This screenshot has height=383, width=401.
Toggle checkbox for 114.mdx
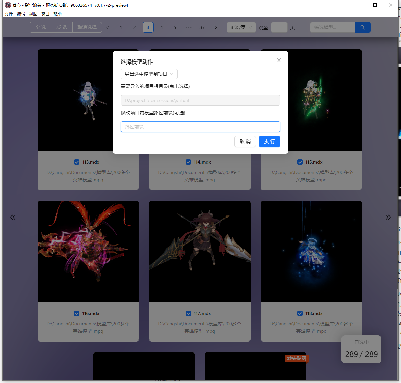188,162
